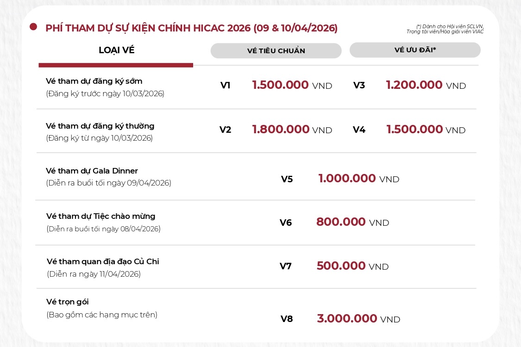
Task: Click the V1 ticket code
Action: tap(225, 85)
